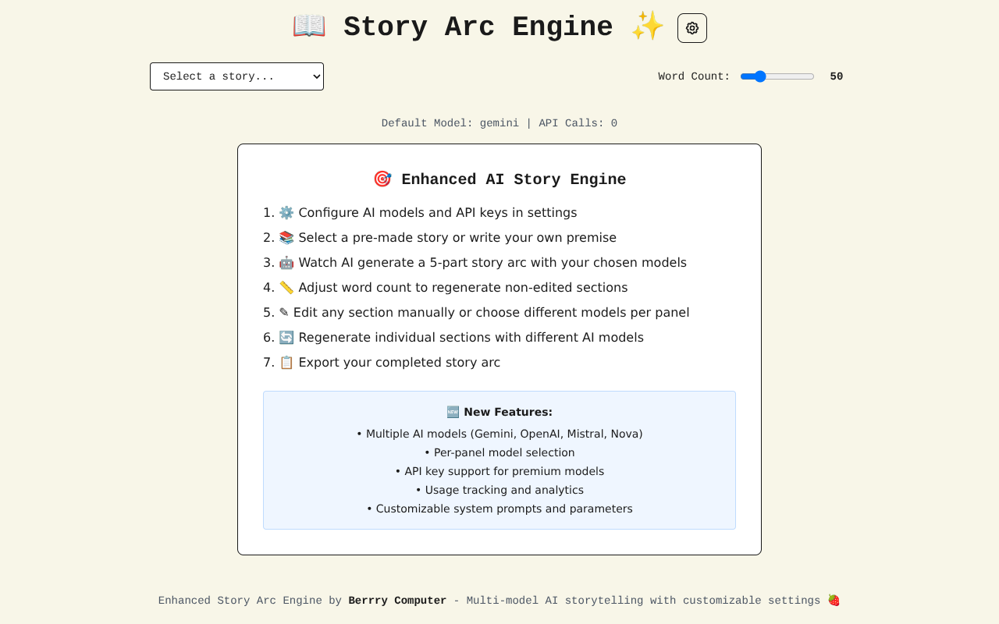Click the NEW badge icon above New Features
This screenshot has height=624, width=999.
click(453, 411)
